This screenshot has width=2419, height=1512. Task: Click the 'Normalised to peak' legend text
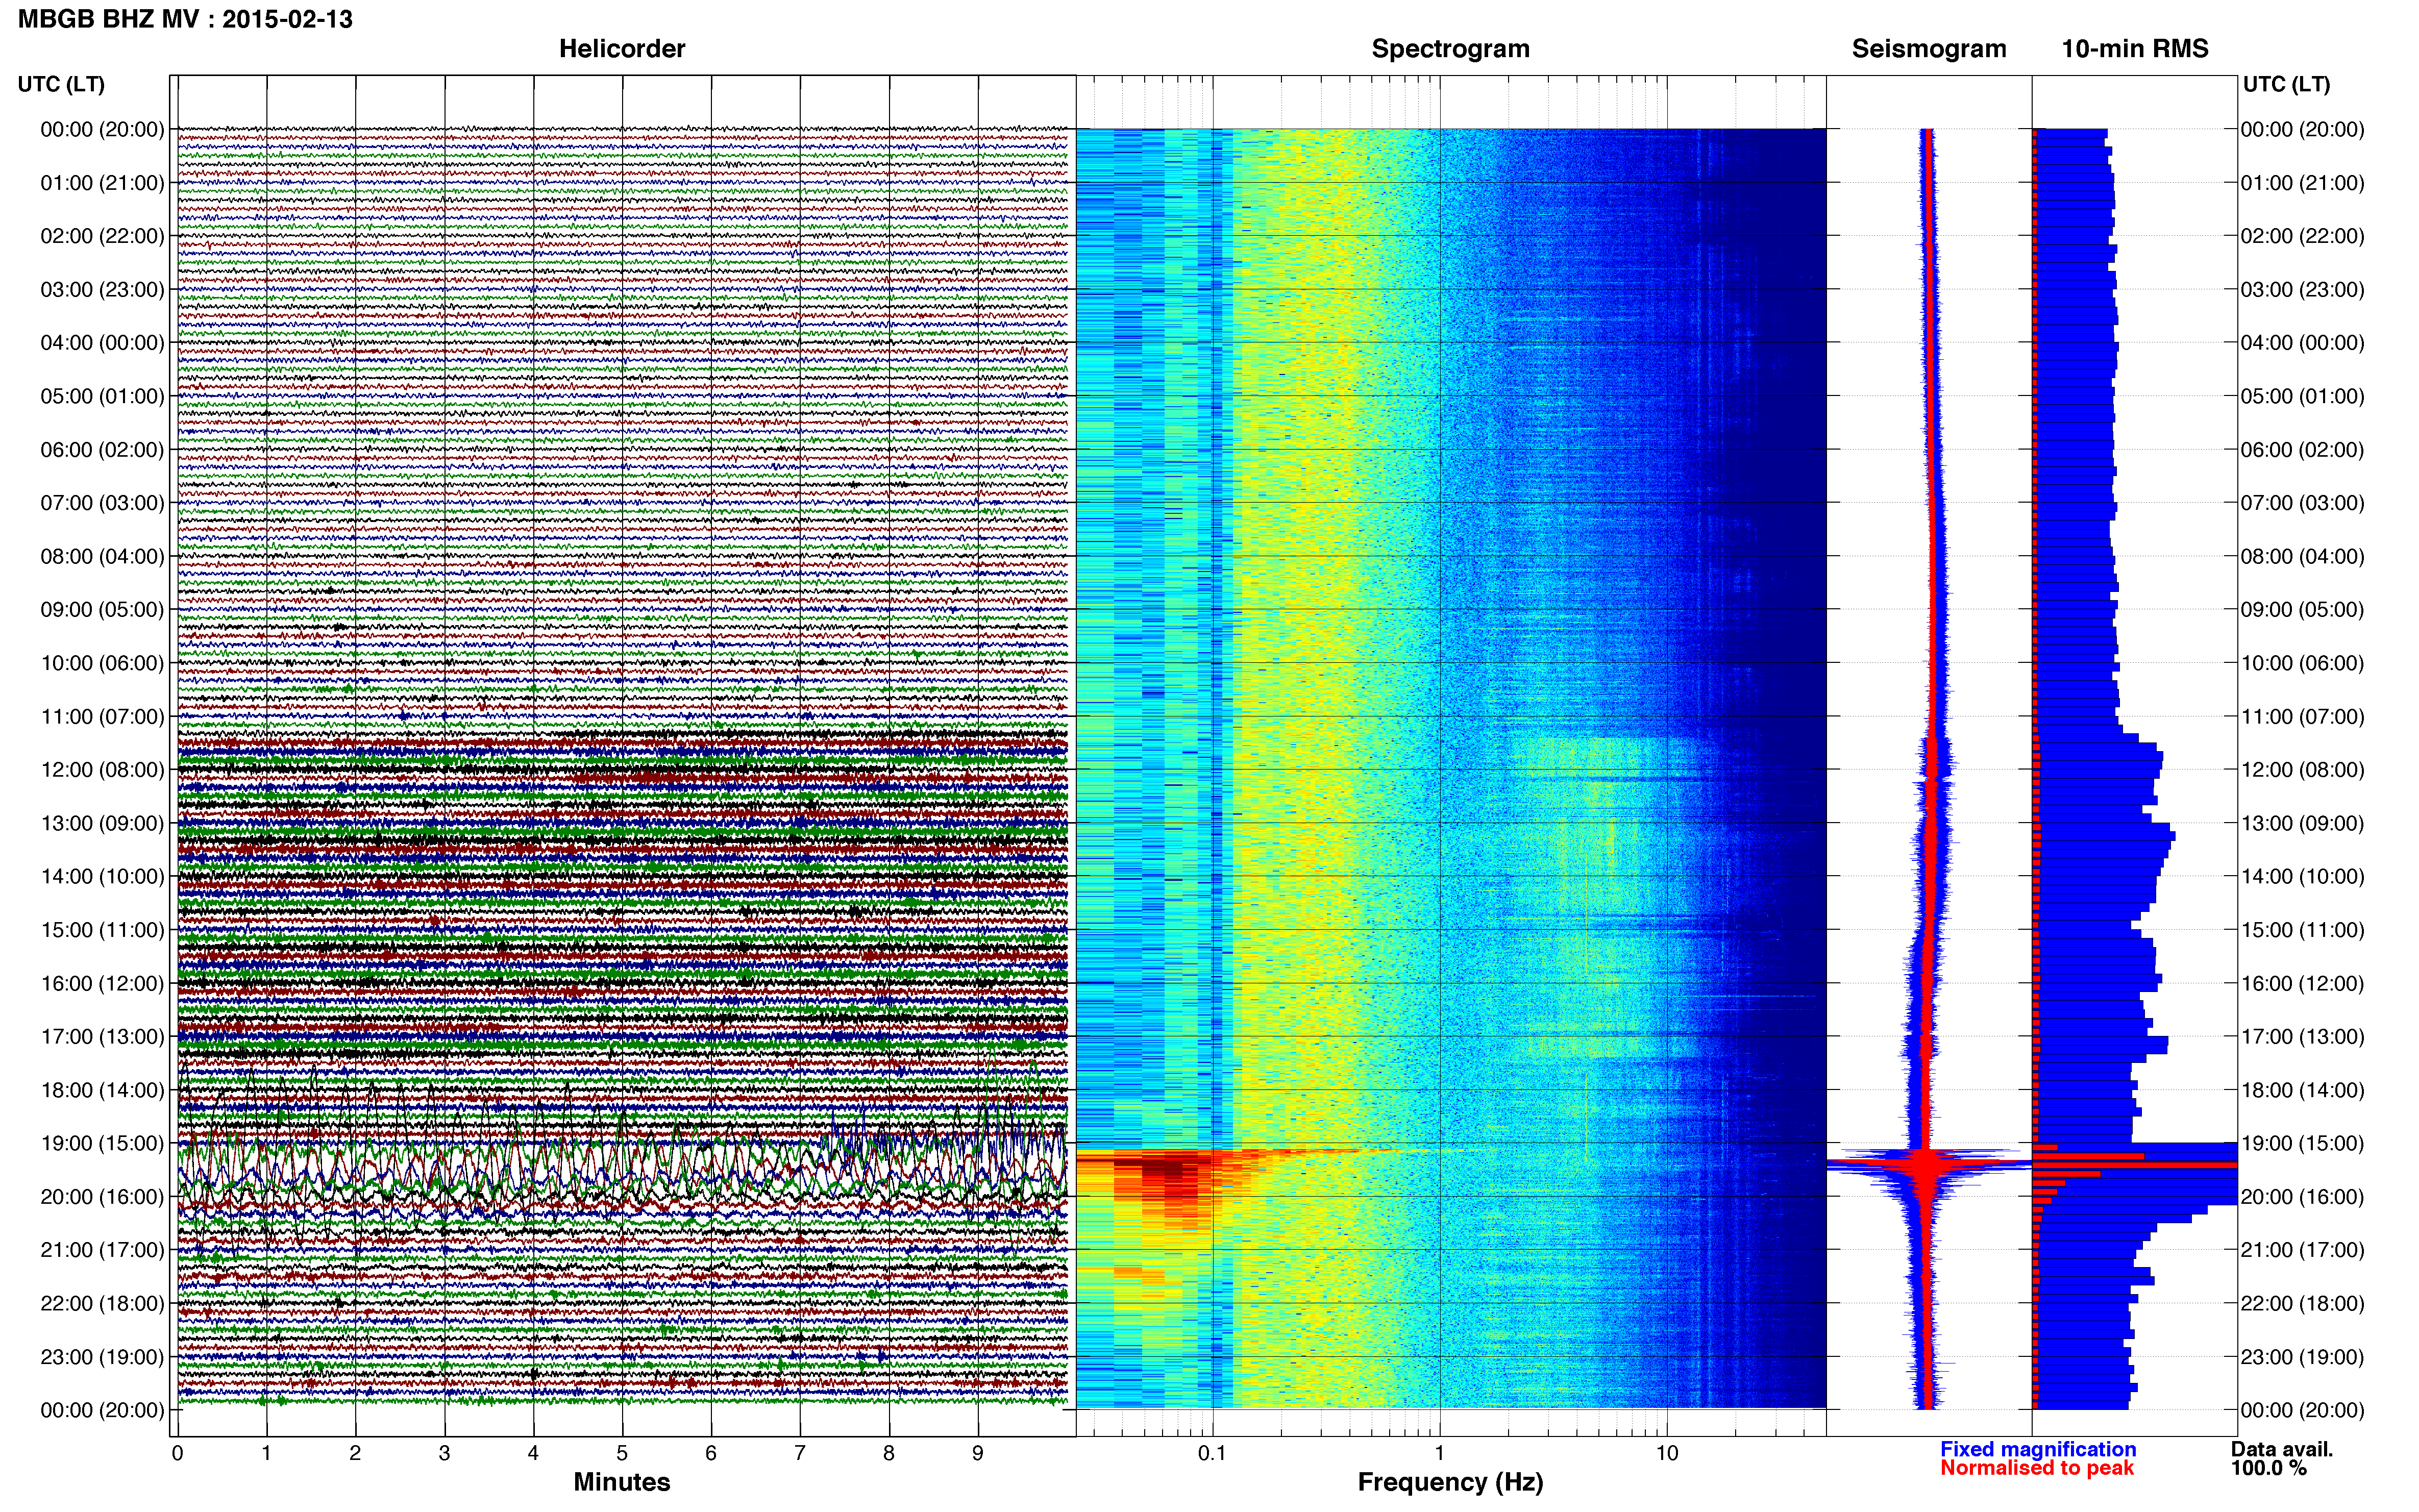coord(2037,1469)
